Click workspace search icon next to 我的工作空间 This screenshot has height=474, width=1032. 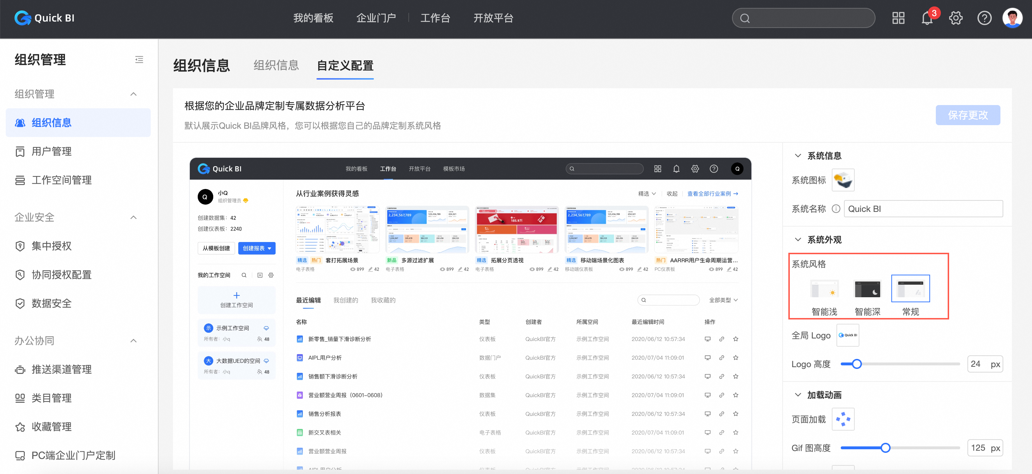point(244,275)
